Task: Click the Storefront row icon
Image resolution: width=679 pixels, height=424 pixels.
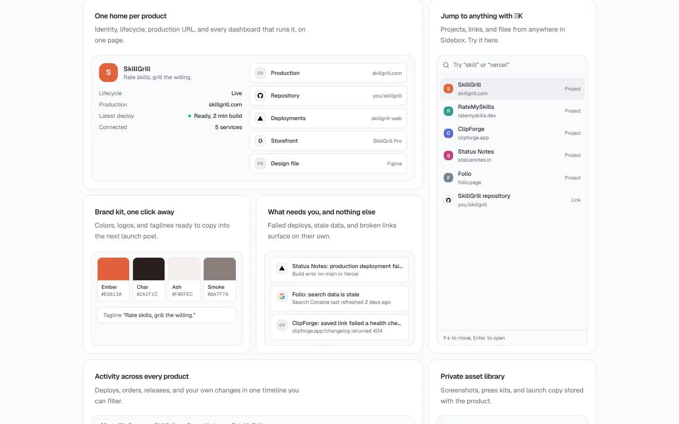Action: coord(260,141)
